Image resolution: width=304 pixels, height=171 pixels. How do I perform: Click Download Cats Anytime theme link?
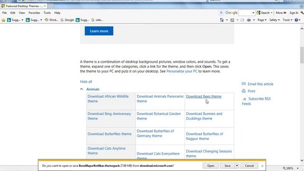pos(106,151)
